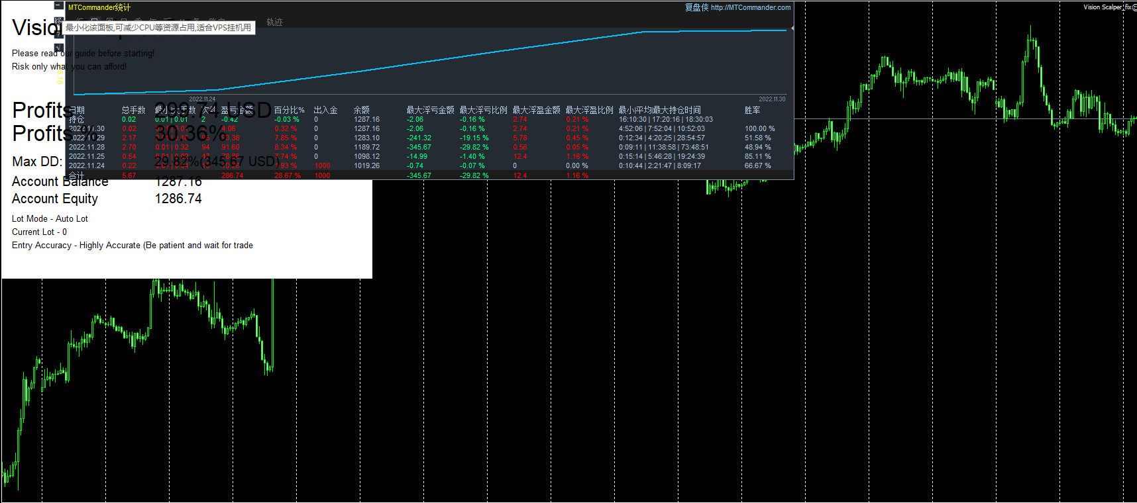
Task: Click the Account Equity value 1286.74
Action: (x=178, y=199)
